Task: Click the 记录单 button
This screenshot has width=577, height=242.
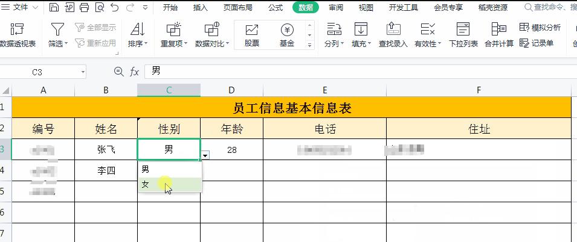Action: pyautogui.click(x=537, y=43)
